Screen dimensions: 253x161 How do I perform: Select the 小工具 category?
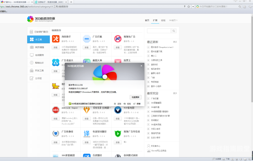click(x=39, y=39)
